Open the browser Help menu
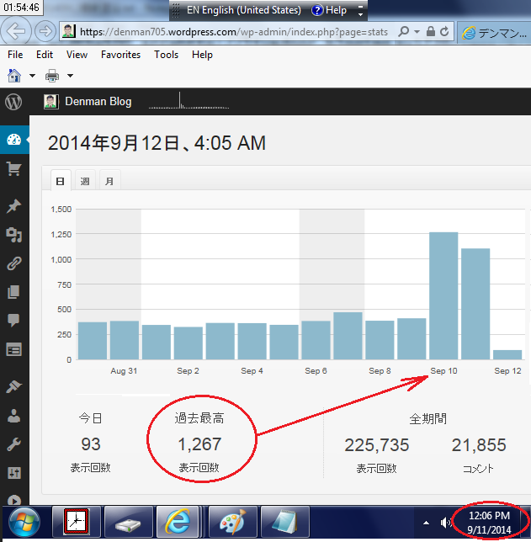This screenshot has height=542, width=531. (x=202, y=55)
